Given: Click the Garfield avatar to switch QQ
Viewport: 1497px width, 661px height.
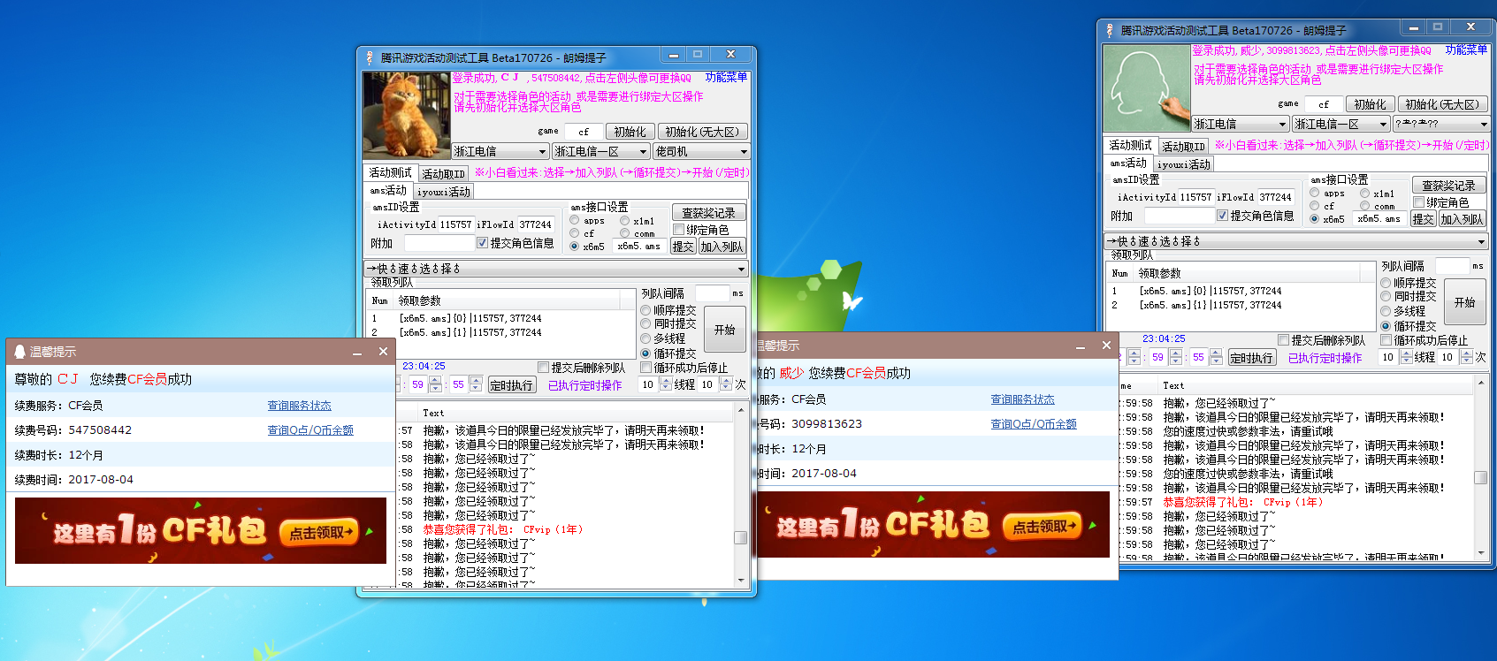Looking at the screenshot, I should click(407, 116).
